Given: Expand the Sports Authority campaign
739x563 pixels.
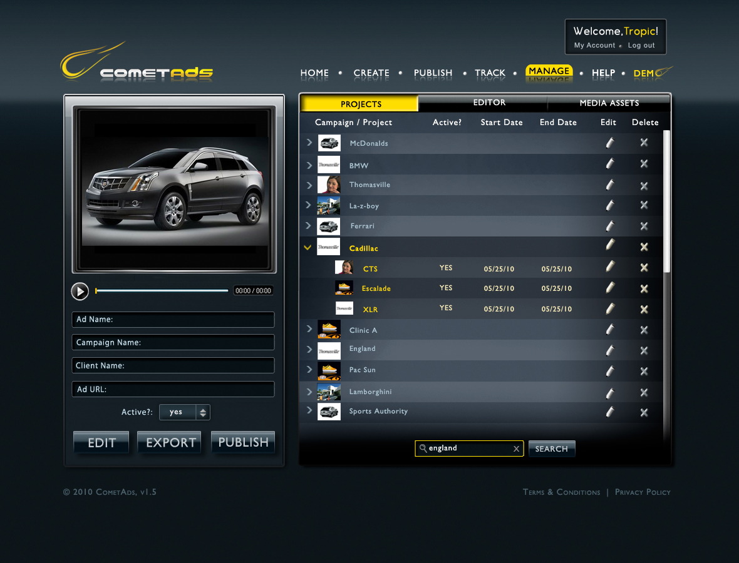Looking at the screenshot, I should [309, 410].
